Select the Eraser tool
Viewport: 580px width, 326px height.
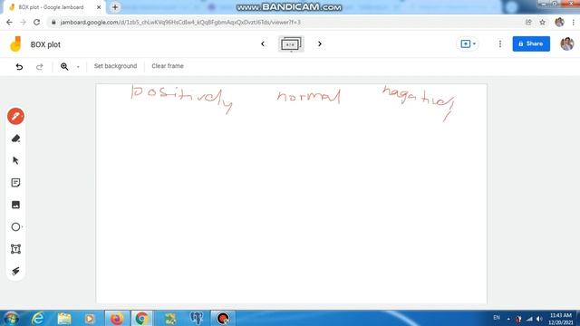15,139
